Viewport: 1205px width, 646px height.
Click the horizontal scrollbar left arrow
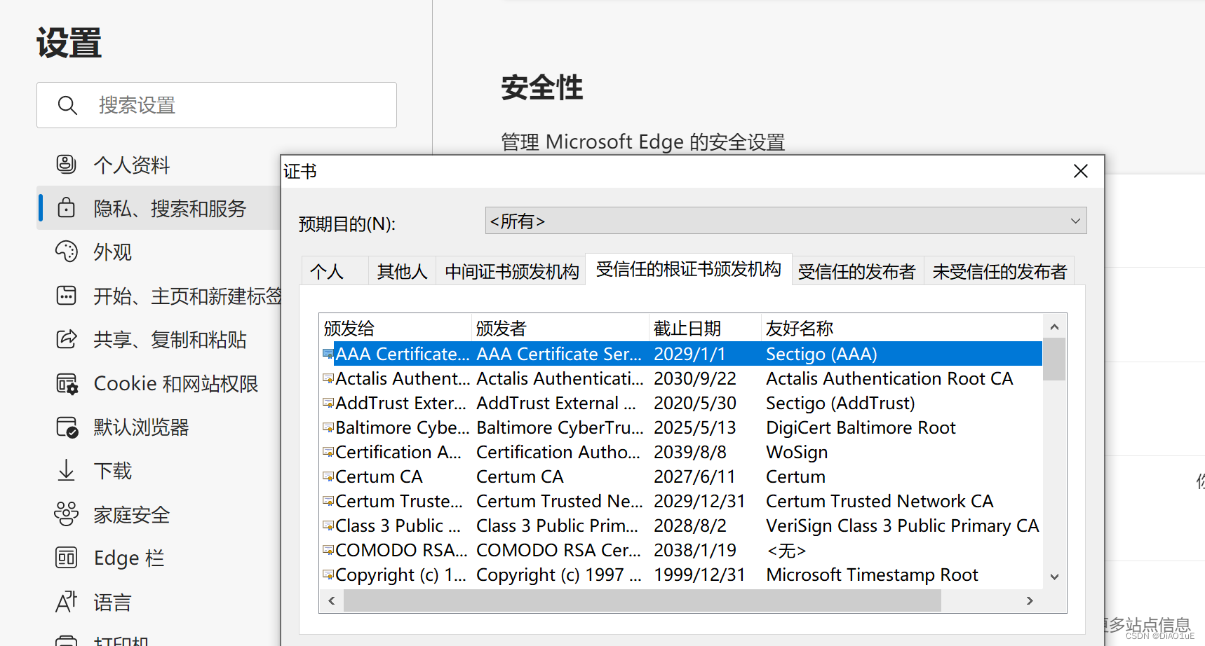pyautogui.click(x=332, y=600)
